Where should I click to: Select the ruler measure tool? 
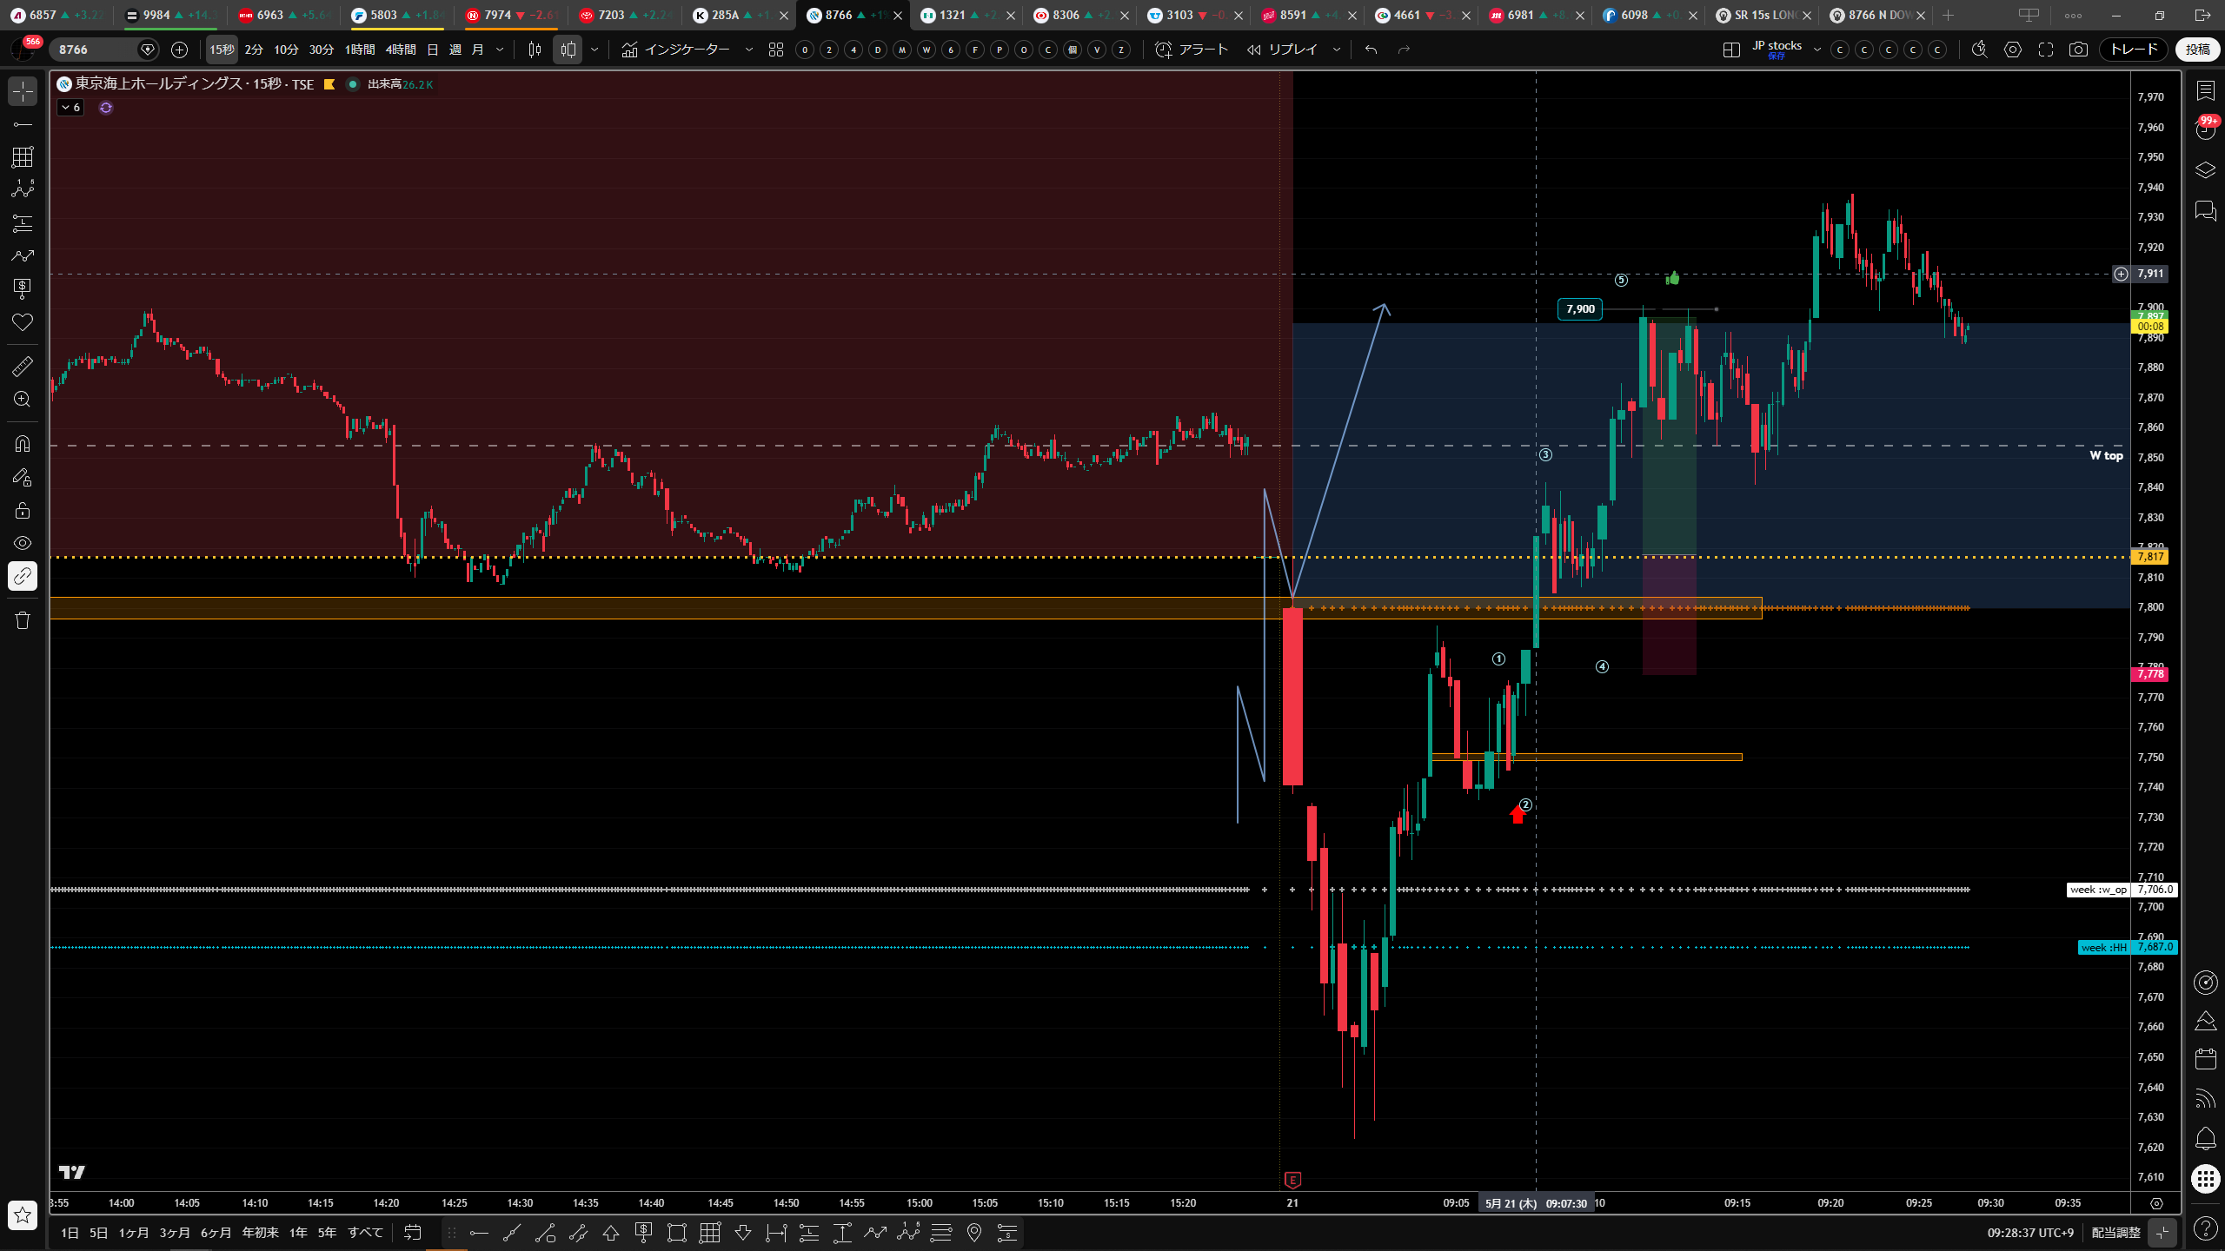coord(23,367)
